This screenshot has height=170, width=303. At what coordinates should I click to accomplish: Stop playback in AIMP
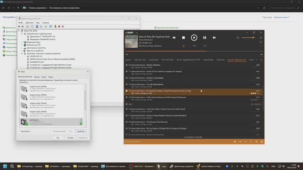tap(183, 38)
